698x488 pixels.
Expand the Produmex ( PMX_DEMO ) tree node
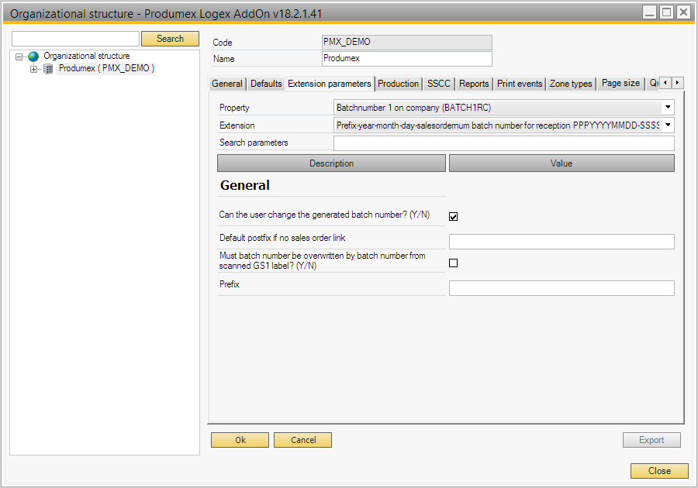point(33,69)
